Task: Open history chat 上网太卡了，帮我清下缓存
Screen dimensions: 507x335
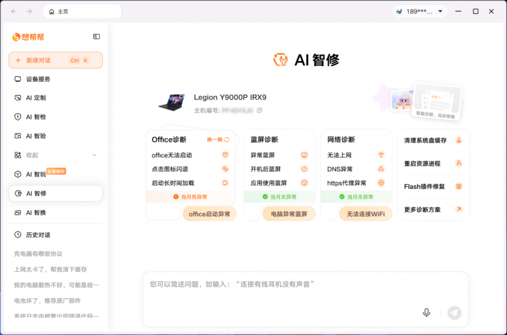Action: pos(51,269)
